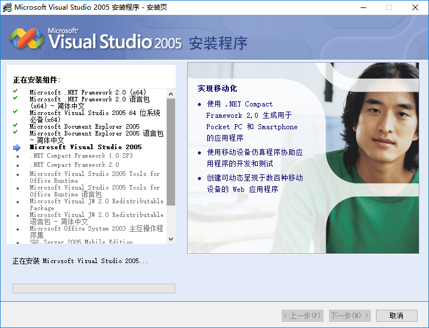Click the status text 正在安装 Microsoft Visual Studio 2005
The height and width of the screenshot is (328, 429).
(80, 261)
